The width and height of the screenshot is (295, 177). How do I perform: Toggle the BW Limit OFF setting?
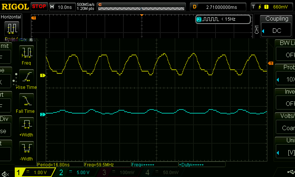tap(285, 54)
